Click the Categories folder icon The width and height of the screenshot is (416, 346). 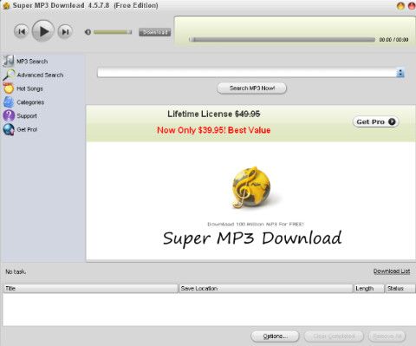[9, 101]
